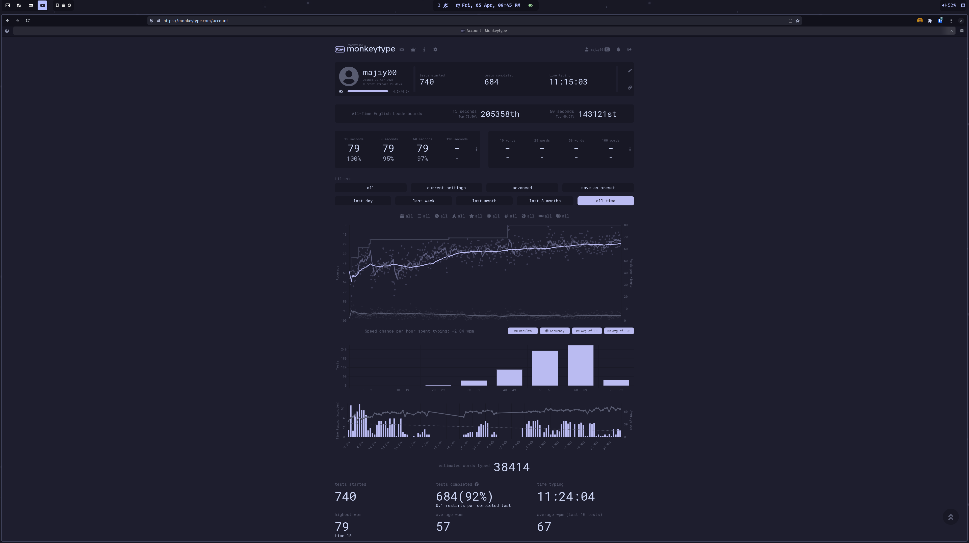The width and height of the screenshot is (969, 543).
Task: Click the monkeytype logo
Action: (x=365, y=49)
